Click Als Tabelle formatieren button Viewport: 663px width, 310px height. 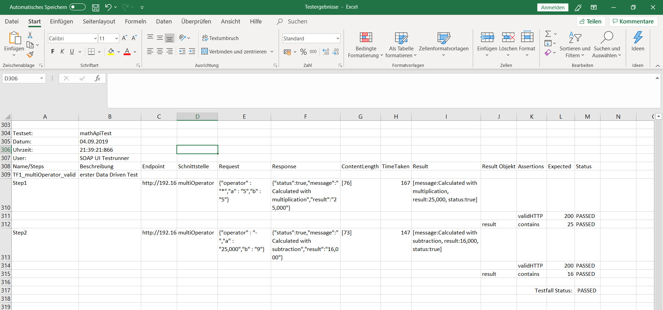click(401, 45)
